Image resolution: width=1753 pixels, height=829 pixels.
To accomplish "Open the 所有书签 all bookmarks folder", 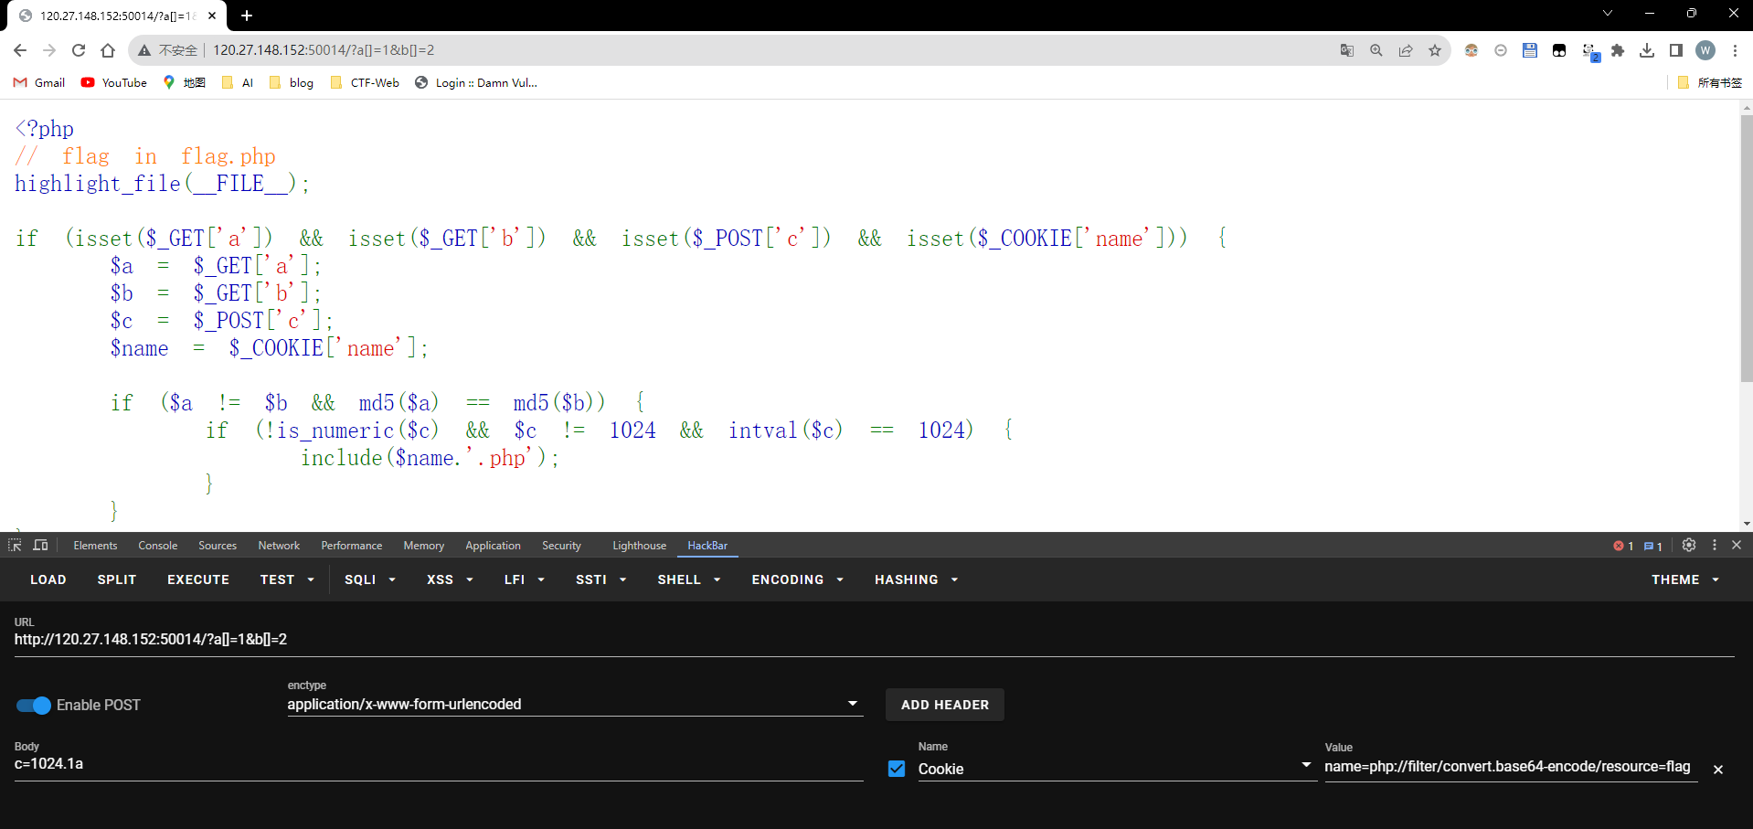I will (1710, 82).
